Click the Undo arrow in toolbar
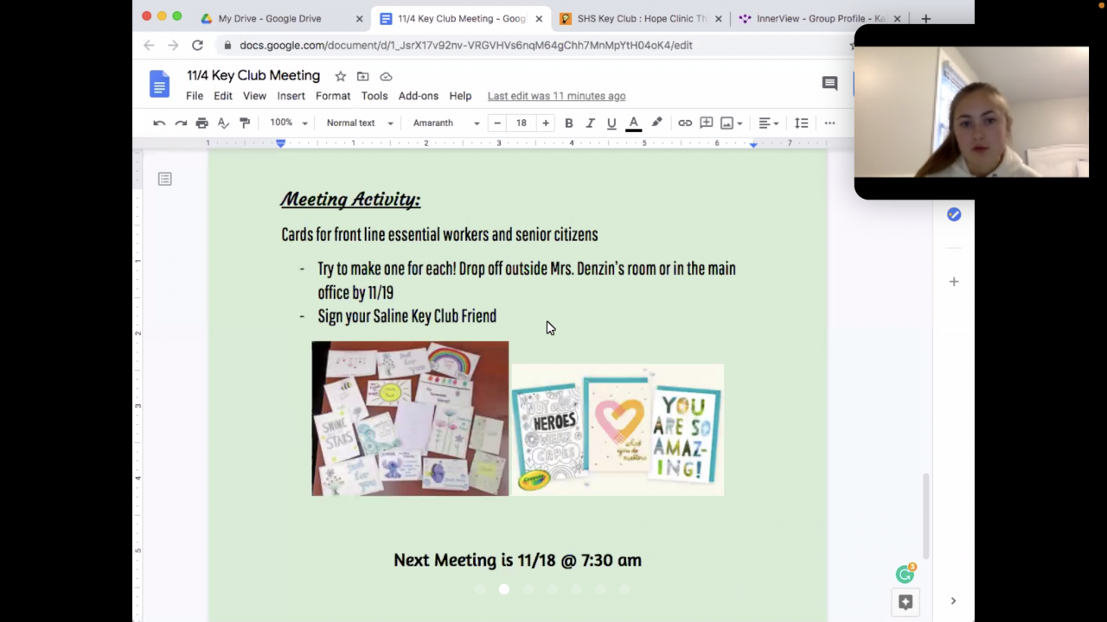1107x622 pixels. click(x=159, y=124)
